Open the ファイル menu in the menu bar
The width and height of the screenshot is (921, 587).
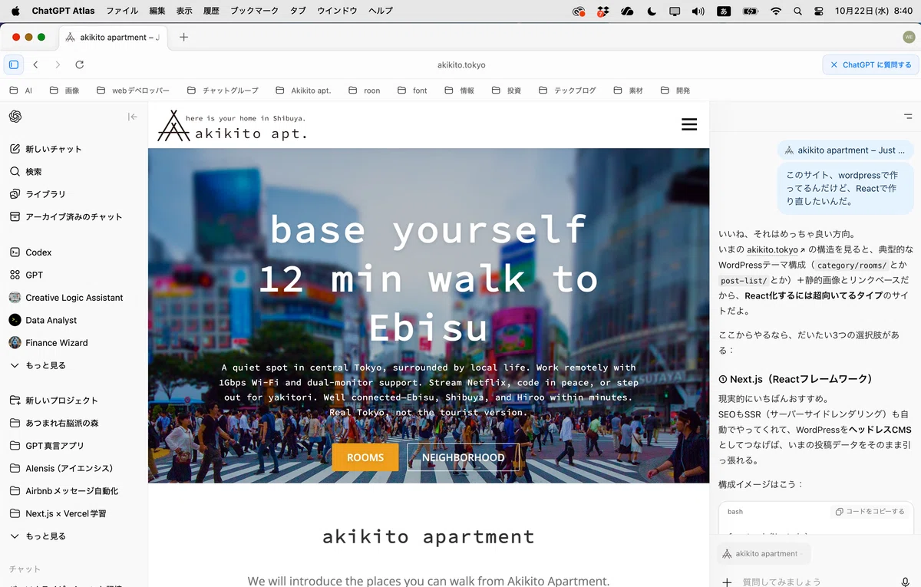pos(122,11)
